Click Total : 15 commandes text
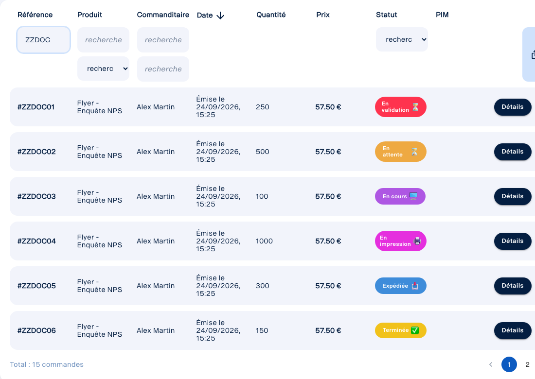The height and width of the screenshot is (379, 535). pyautogui.click(x=47, y=364)
